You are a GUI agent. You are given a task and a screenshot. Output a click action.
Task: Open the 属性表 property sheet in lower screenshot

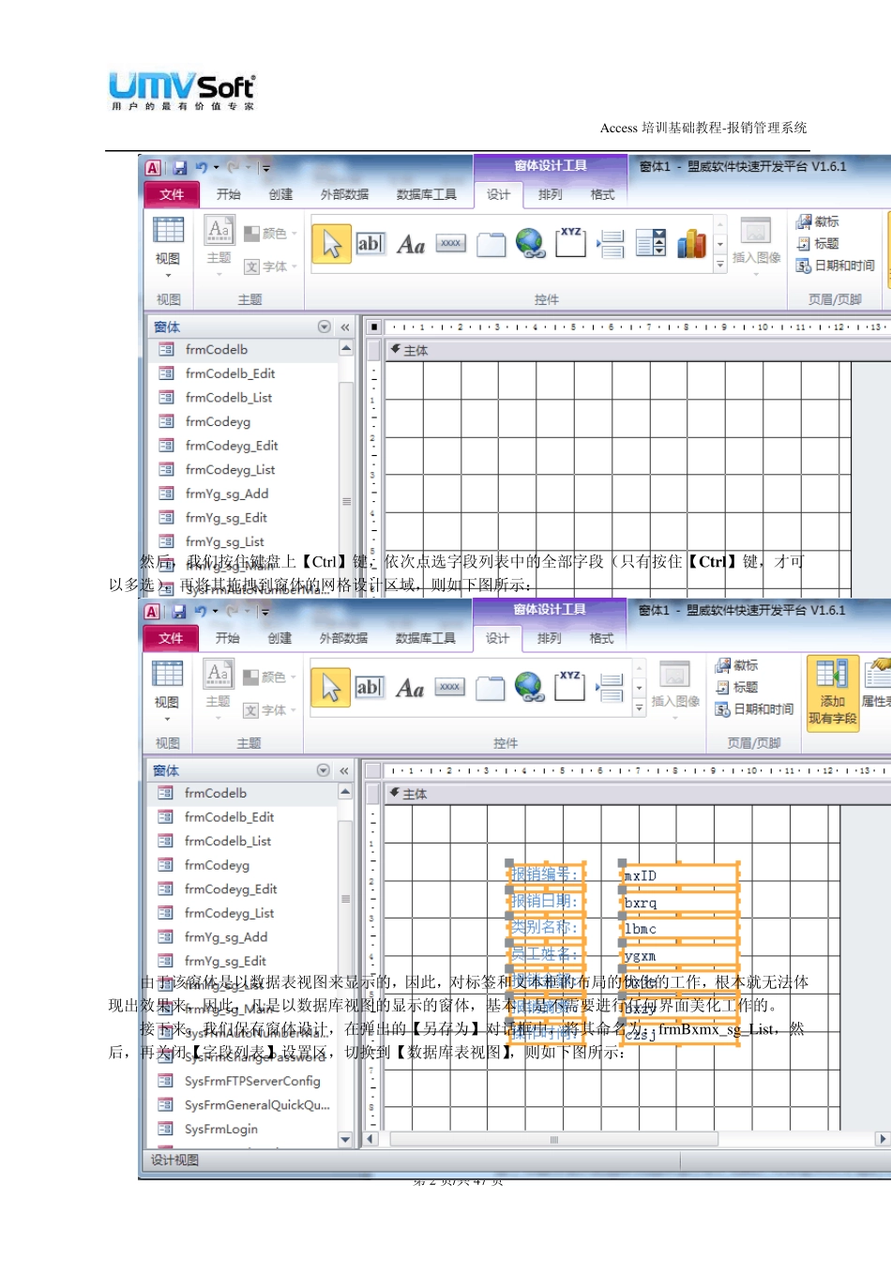[878, 685]
